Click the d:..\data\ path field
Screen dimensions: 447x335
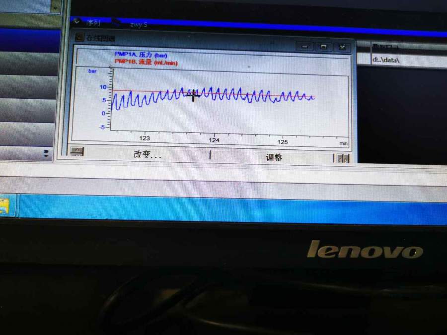tap(409, 61)
